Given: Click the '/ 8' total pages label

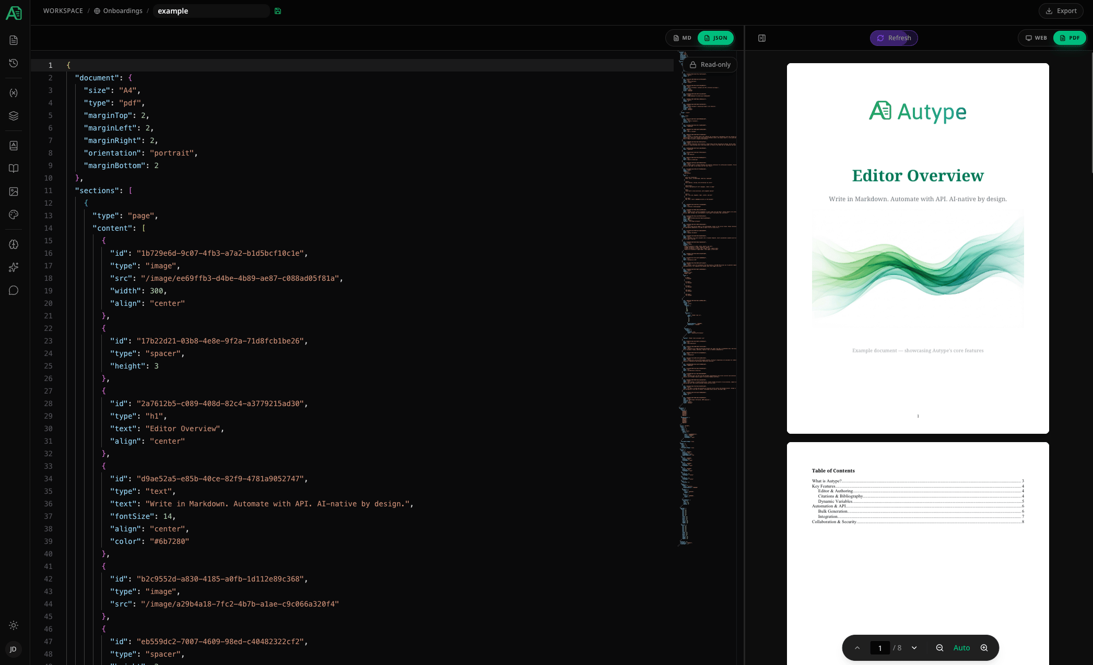Looking at the screenshot, I should pos(897,648).
